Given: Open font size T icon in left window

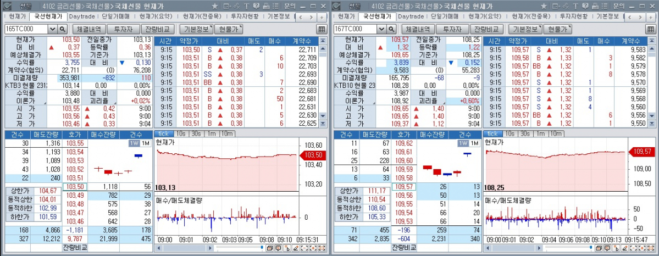Looking at the screenshot, I should [246, 6].
